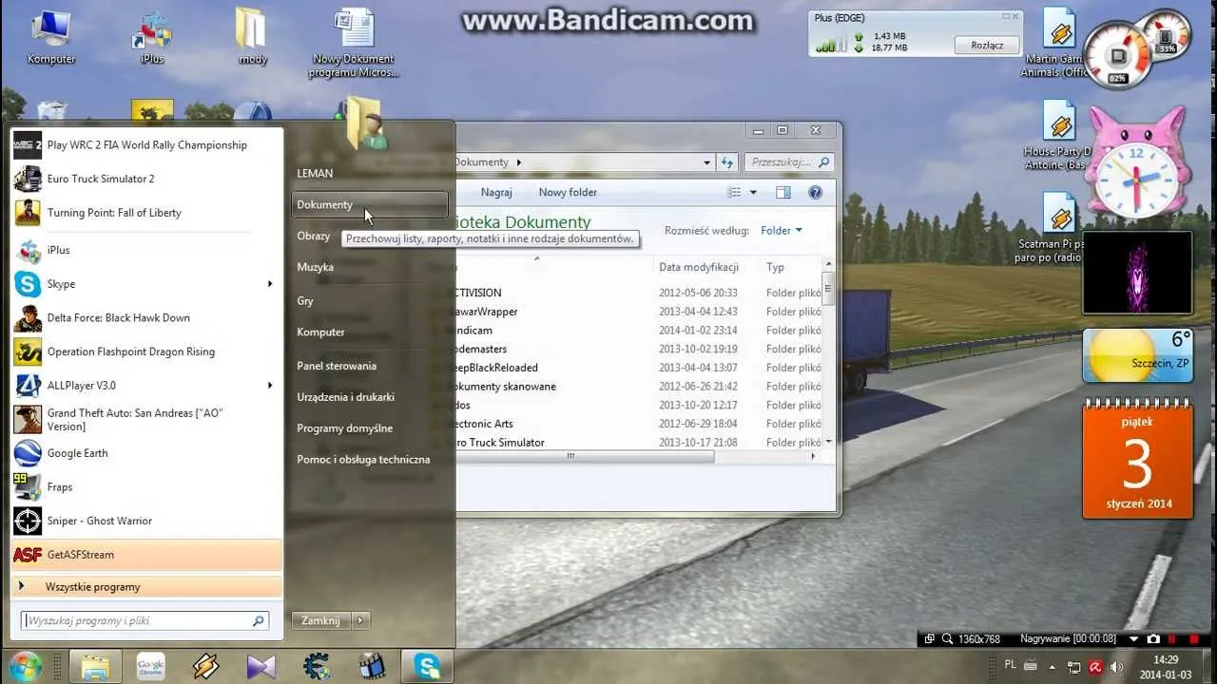This screenshot has height=684, width=1217.
Task: Select folder row dated 2012-05-06 20:33
Action: [x=637, y=293]
